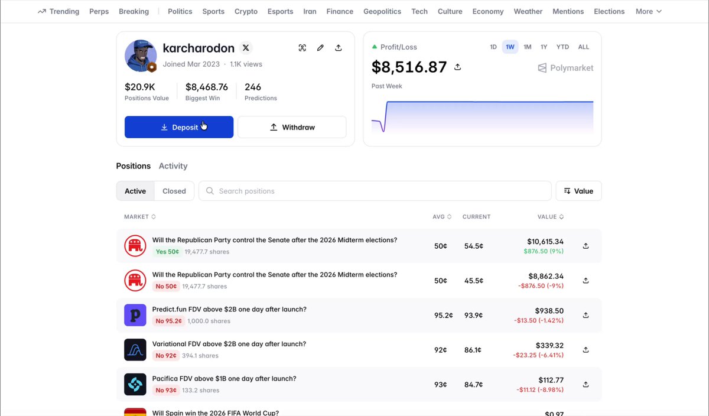Open Pacifica FDV above $1B market
709x416 pixels.
pyautogui.click(x=225, y=379)
